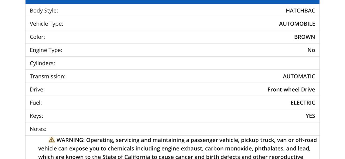This screenshot has height=159, width=345.
Task: Select the Engine Type label
Action: 46,50
